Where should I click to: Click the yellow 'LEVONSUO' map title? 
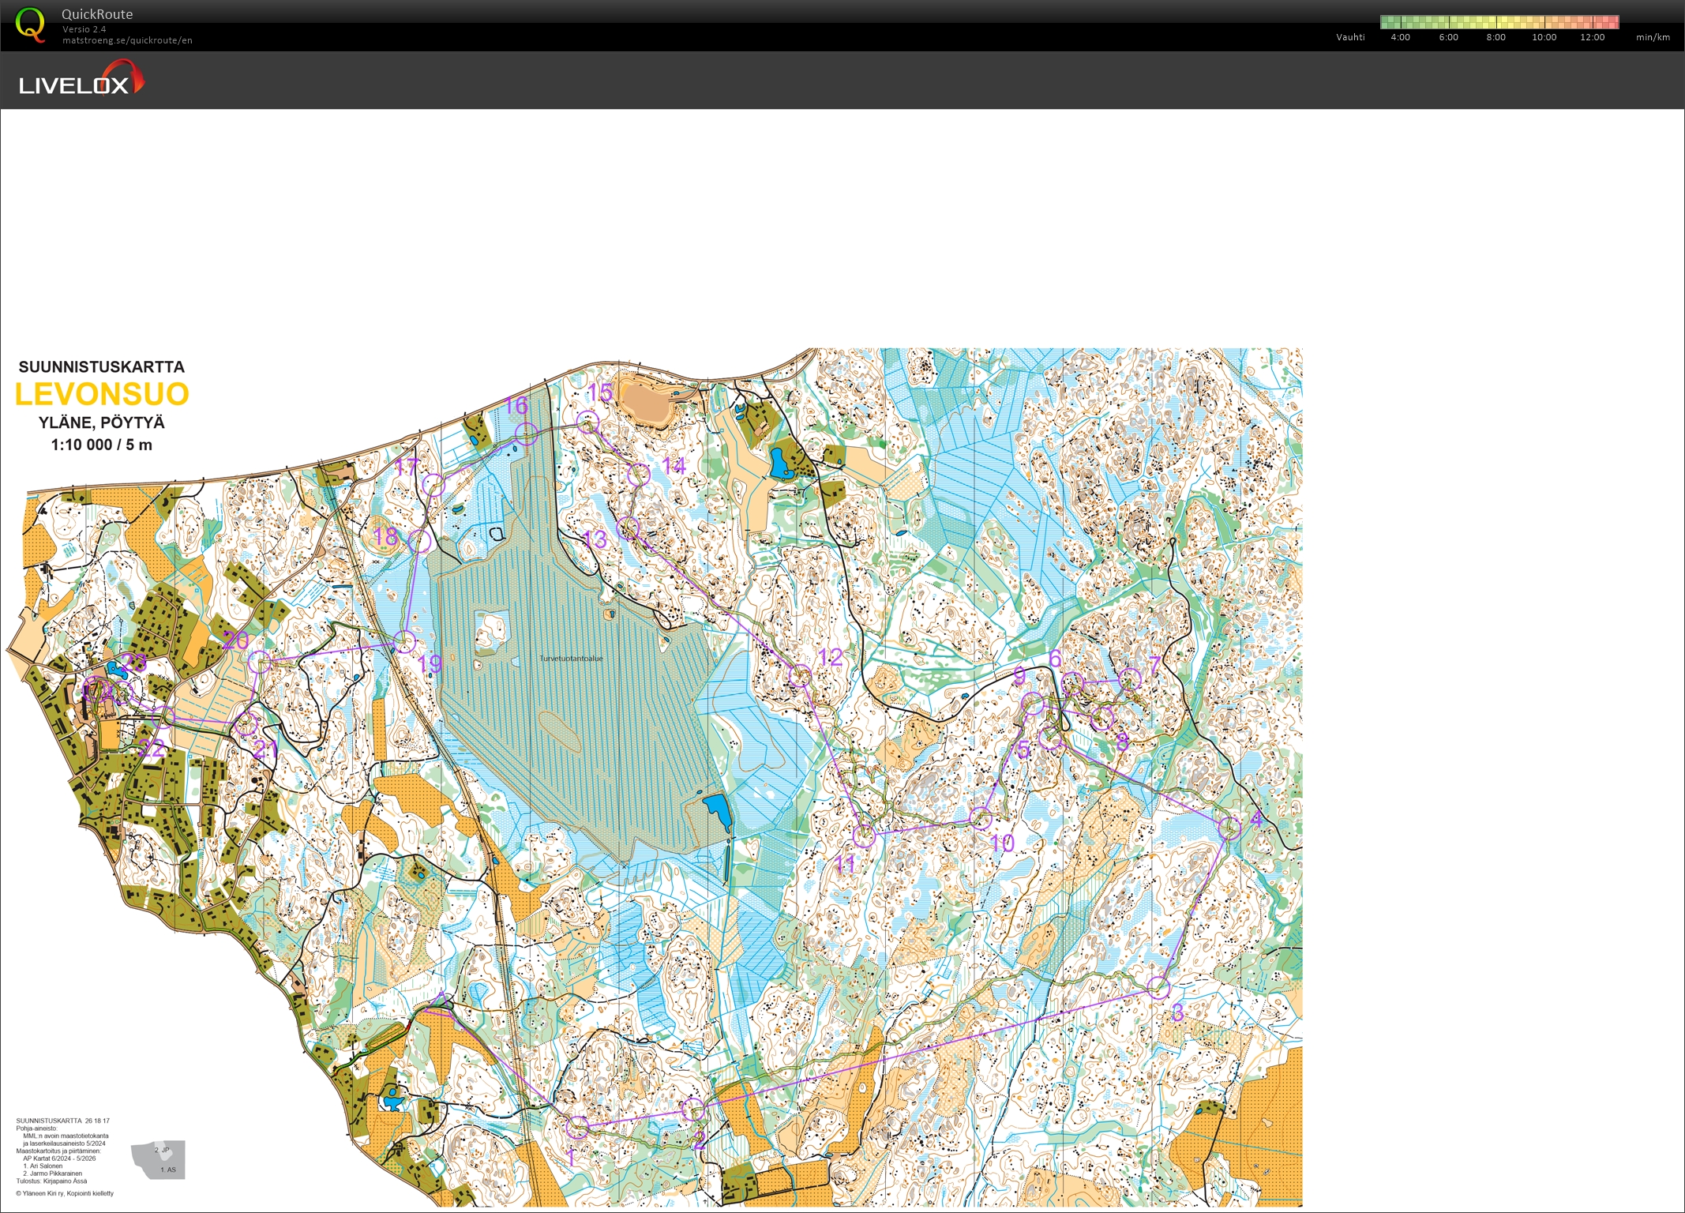pyautogui.click(x=102, y=393)
